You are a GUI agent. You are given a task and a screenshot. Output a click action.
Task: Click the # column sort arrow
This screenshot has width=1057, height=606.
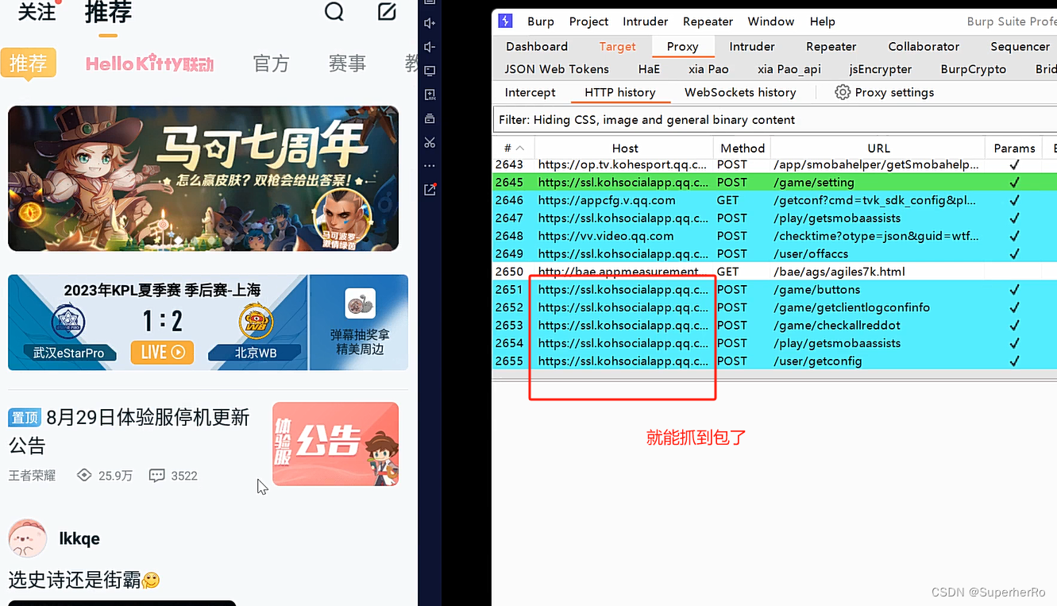(x=519, y=148)
